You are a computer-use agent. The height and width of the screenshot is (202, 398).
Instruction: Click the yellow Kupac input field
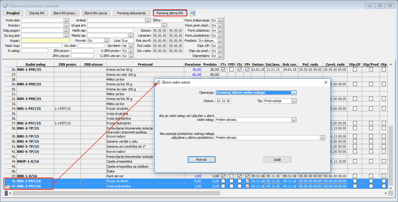45,41
